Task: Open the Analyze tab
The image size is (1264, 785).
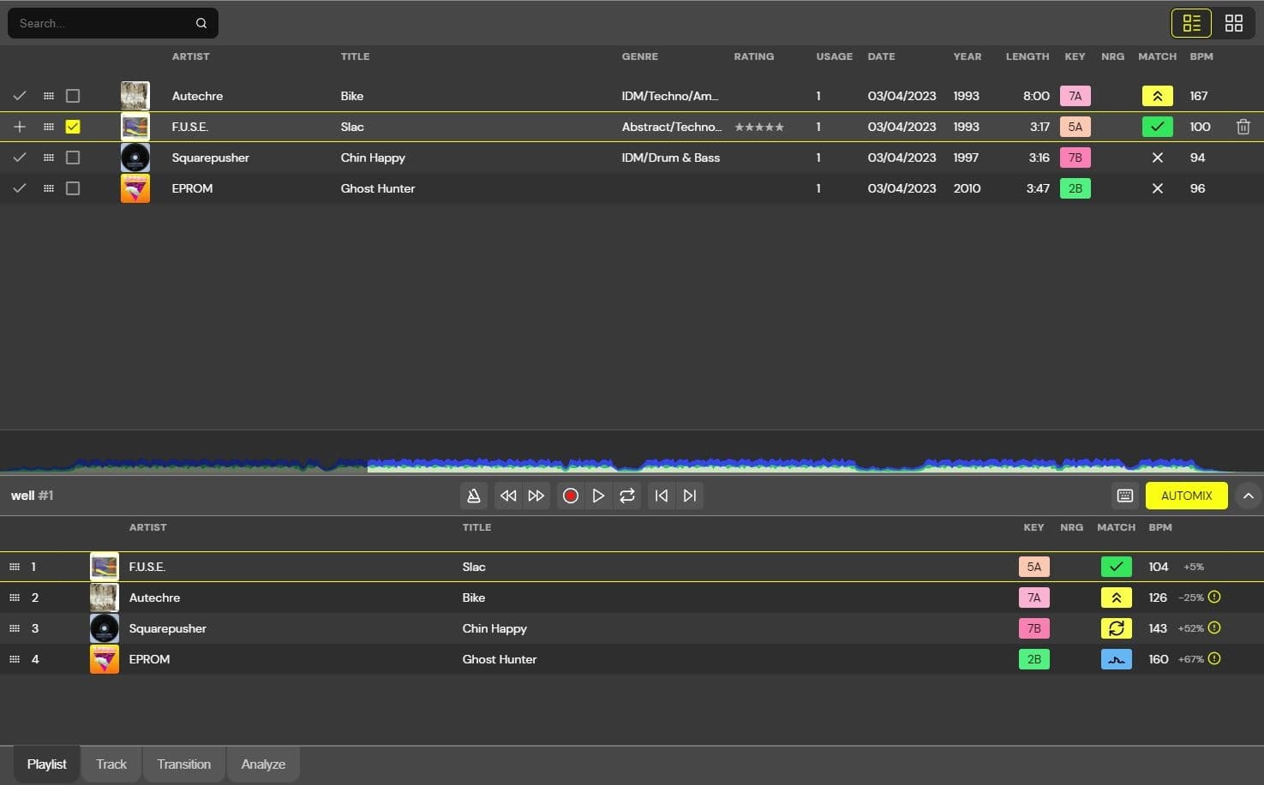Action: [263, 764]
